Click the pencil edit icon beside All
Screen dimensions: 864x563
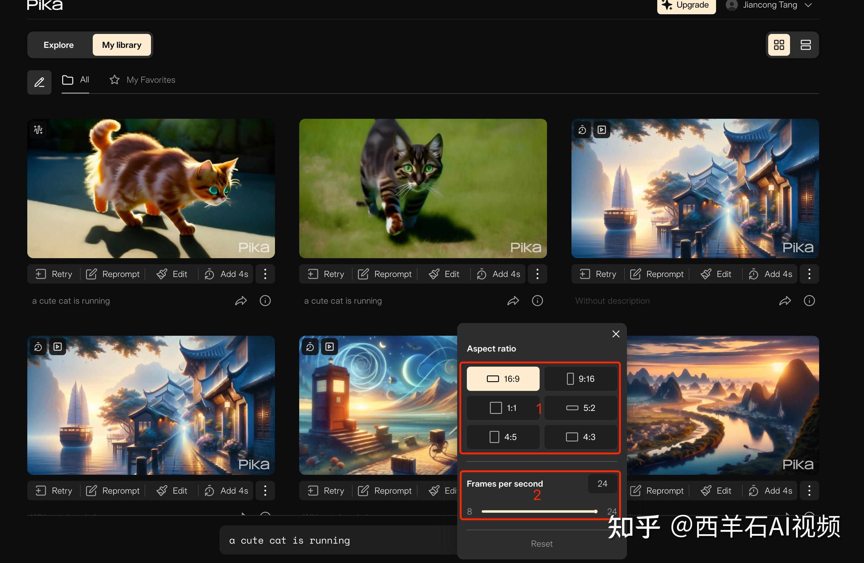39,82
